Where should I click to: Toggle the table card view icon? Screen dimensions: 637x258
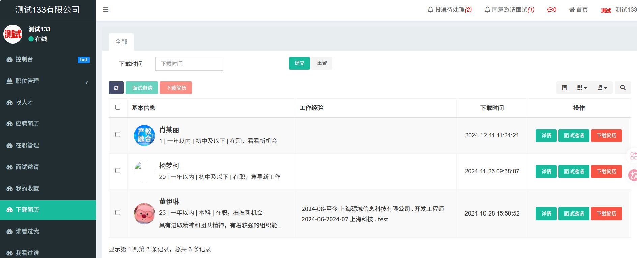564,88
